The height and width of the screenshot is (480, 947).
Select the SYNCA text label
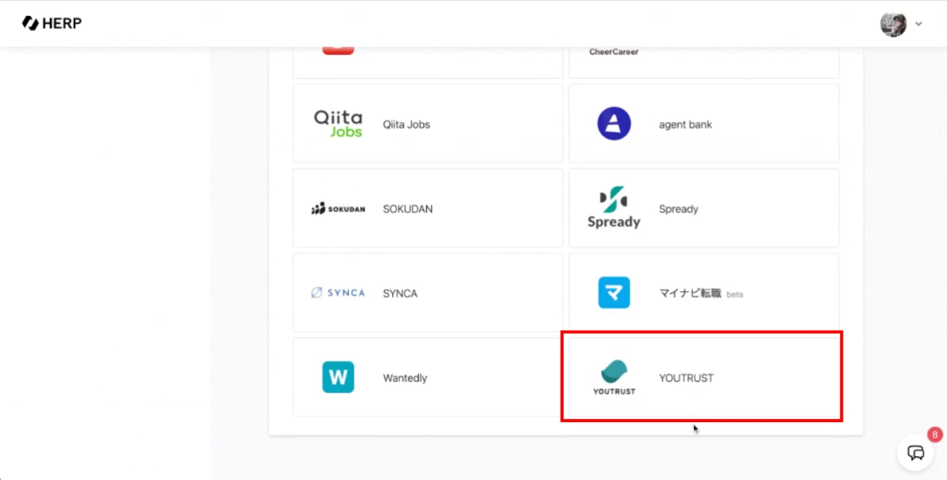coord(400,294)
